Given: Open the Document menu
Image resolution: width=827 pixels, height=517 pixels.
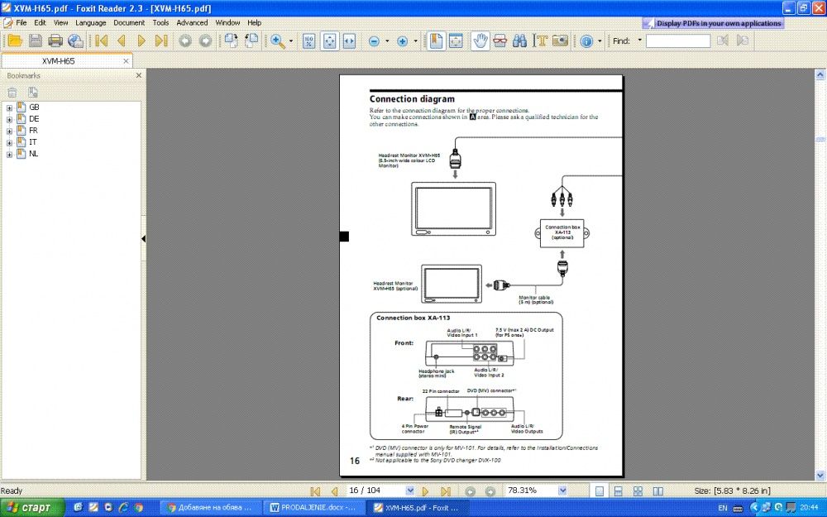Looking at the screenshot, I should [129, 22].
